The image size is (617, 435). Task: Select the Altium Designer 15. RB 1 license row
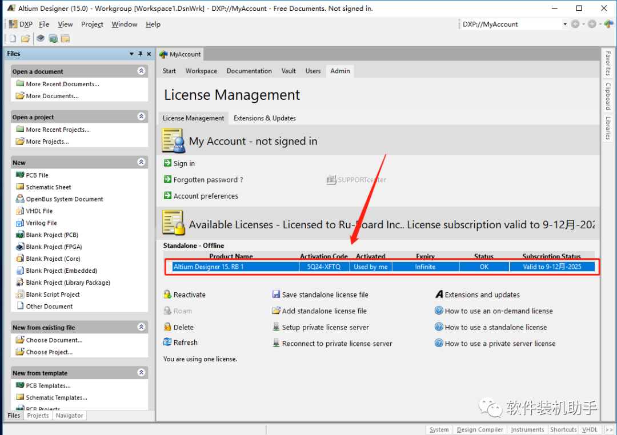point(383,267)
